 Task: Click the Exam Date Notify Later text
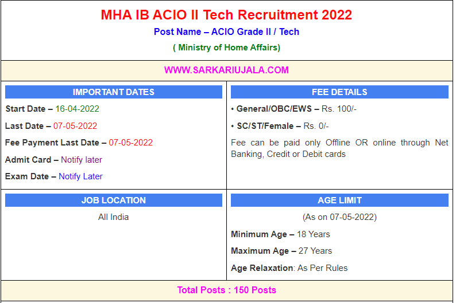[80, 176]
